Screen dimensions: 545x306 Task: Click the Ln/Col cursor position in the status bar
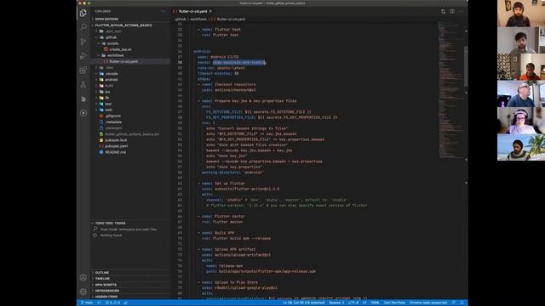click(304, 303)
